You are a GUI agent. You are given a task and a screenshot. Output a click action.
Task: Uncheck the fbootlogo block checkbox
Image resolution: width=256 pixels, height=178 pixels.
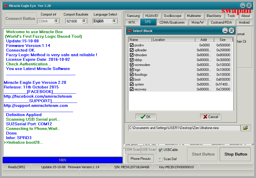coord(131,74)
